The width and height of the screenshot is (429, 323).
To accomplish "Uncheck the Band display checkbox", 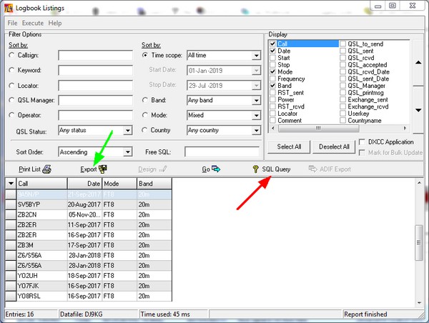I will click(x=272, y=86).
